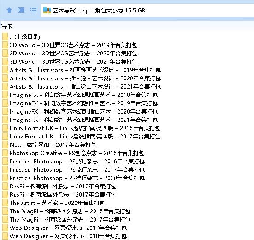The height and width of the screenshot is (240, 254).
Task: Select folder icon of 3D World 2021年合集打包
Action: coord(5,62)
